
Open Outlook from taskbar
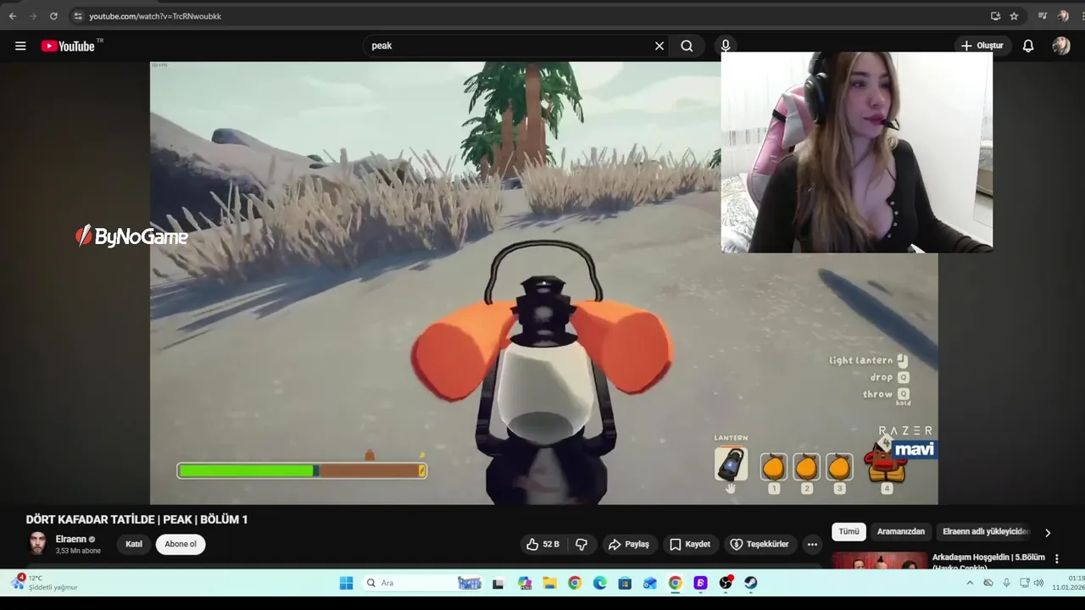(650, 583)
